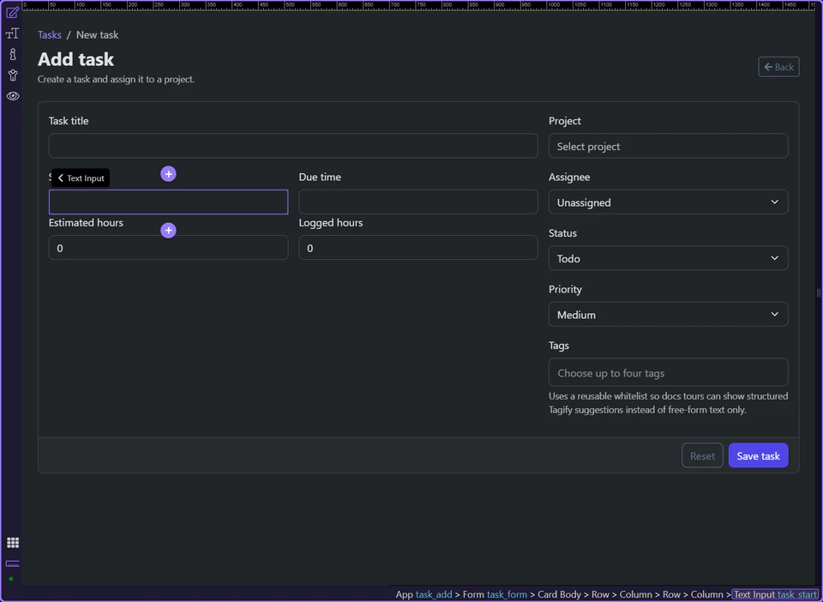Viewport: 823px width, 602px height.
Task: Select the edit/design pencil tool
Action: coord(11,13)
